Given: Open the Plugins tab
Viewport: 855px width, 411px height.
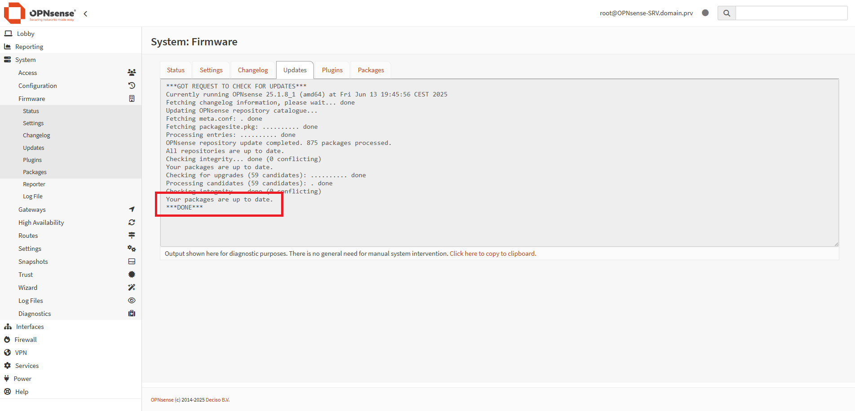Looking at the screenshot, I should coord(332,70).
